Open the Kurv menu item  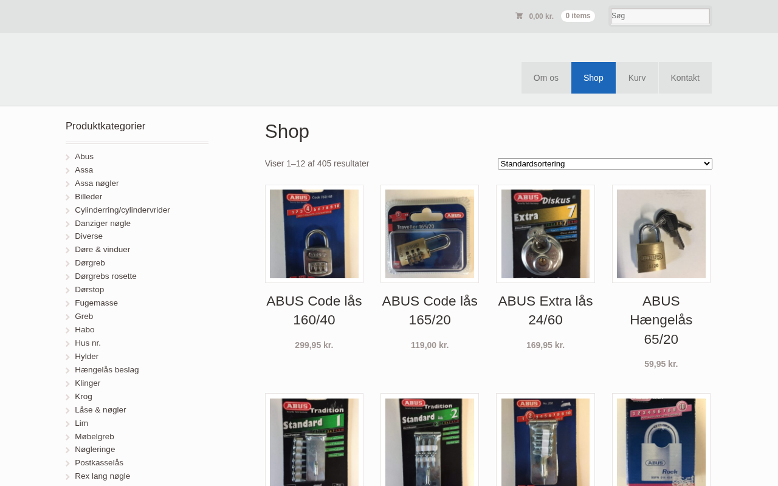click(637, 78)
